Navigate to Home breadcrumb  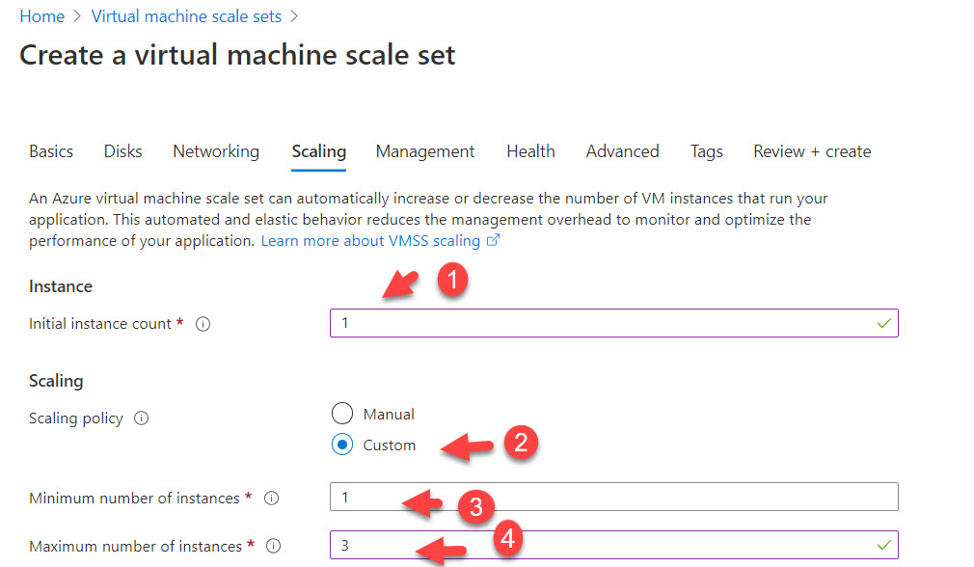(41, 16)
